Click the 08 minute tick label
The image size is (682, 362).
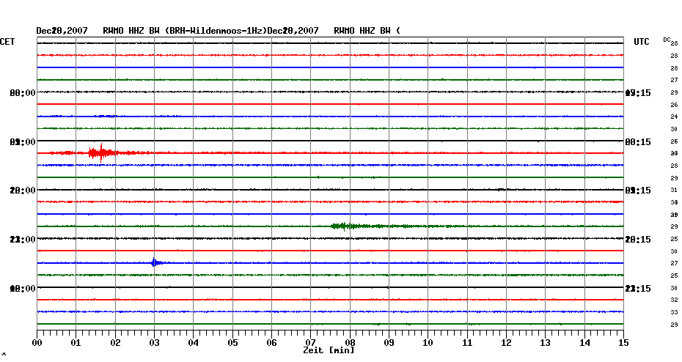350,342
